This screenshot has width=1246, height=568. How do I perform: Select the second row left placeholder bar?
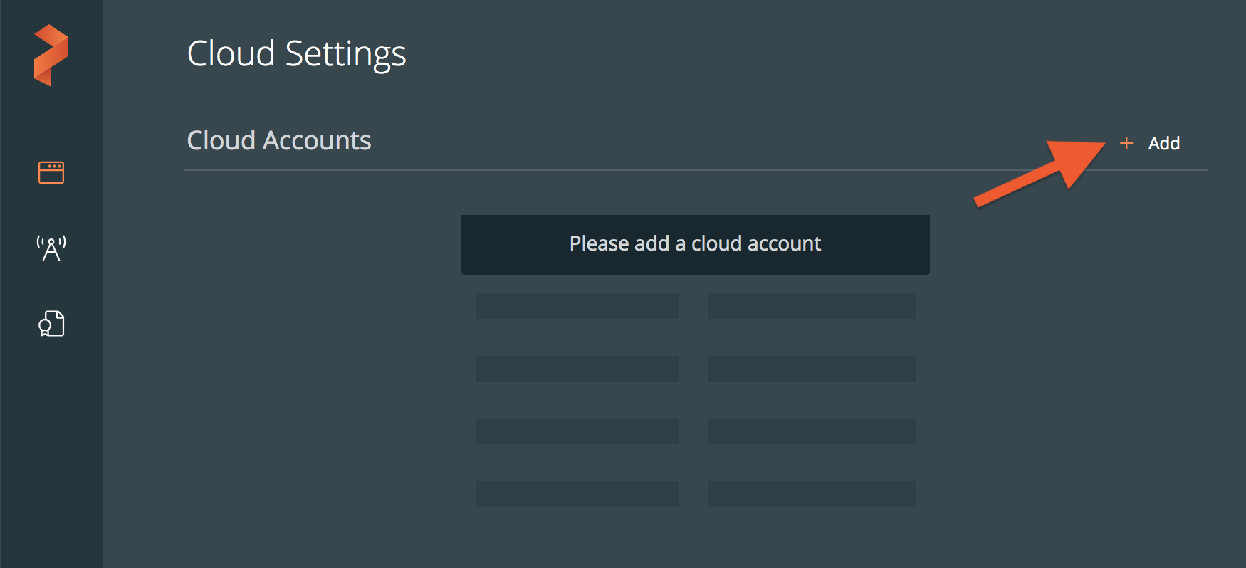click(577, 369)
